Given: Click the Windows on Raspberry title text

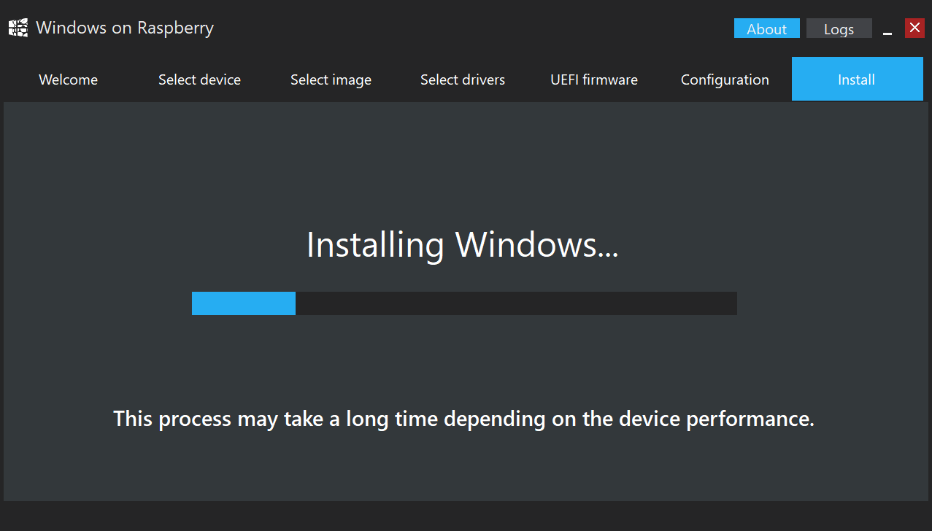Looking at the screenshot, I should click(x=125, y=28).
